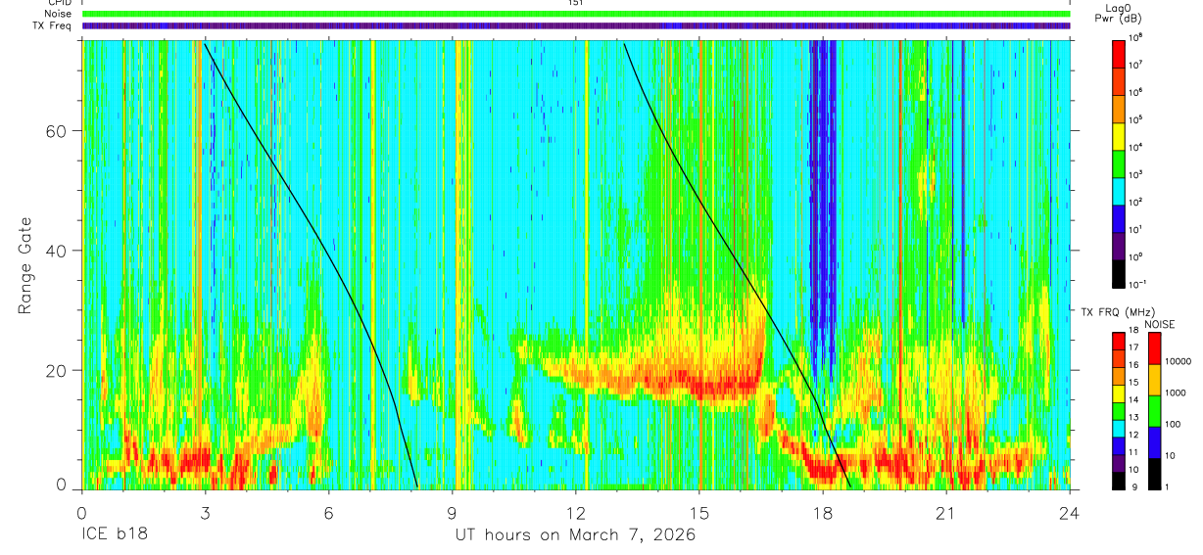
Task: Click the blue segment of the NOISE colorbar
Action: pyautogui.click(x=1155, y=440)
